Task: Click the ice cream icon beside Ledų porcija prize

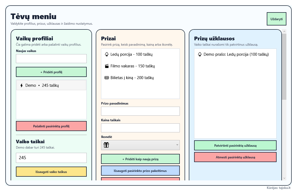Action: pos(107,54)
